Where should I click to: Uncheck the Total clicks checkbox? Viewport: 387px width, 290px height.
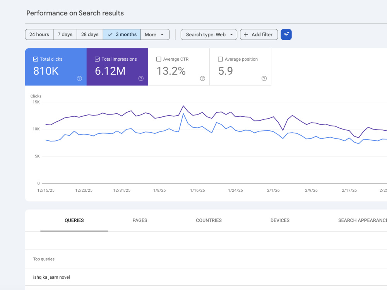(36, 59)
